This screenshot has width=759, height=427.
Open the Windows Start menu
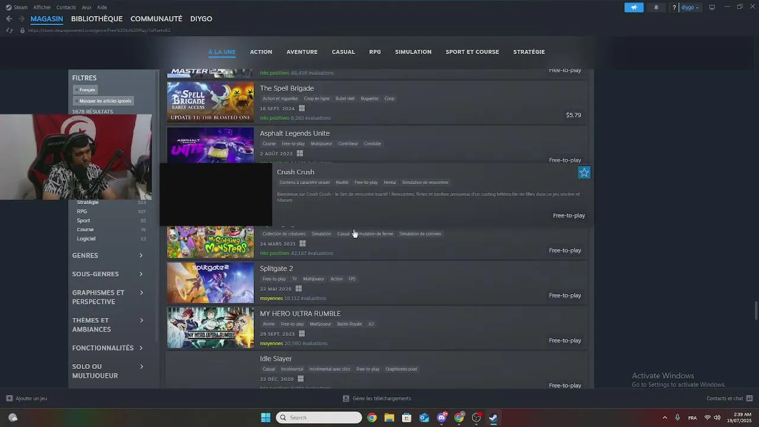tap(266, 418)
